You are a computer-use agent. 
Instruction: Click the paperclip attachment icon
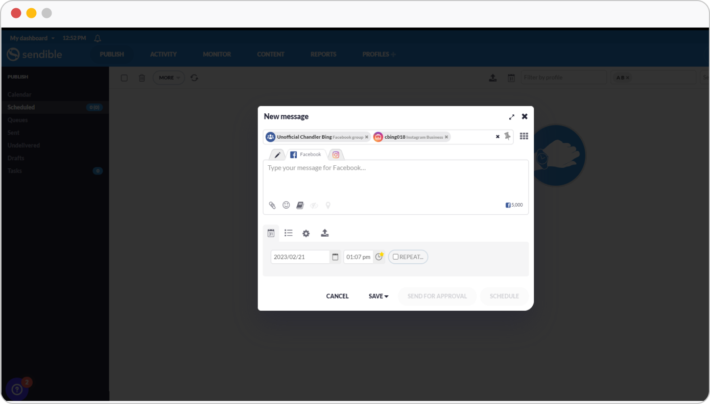(x=272, y=205)
